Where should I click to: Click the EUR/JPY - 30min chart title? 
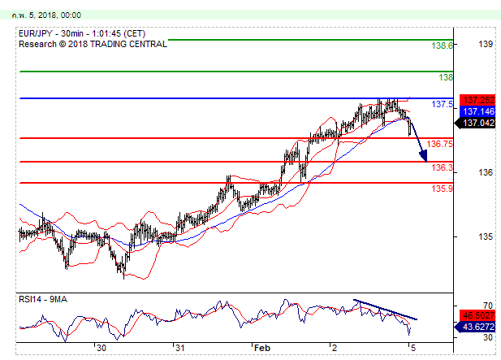(82, 33)
